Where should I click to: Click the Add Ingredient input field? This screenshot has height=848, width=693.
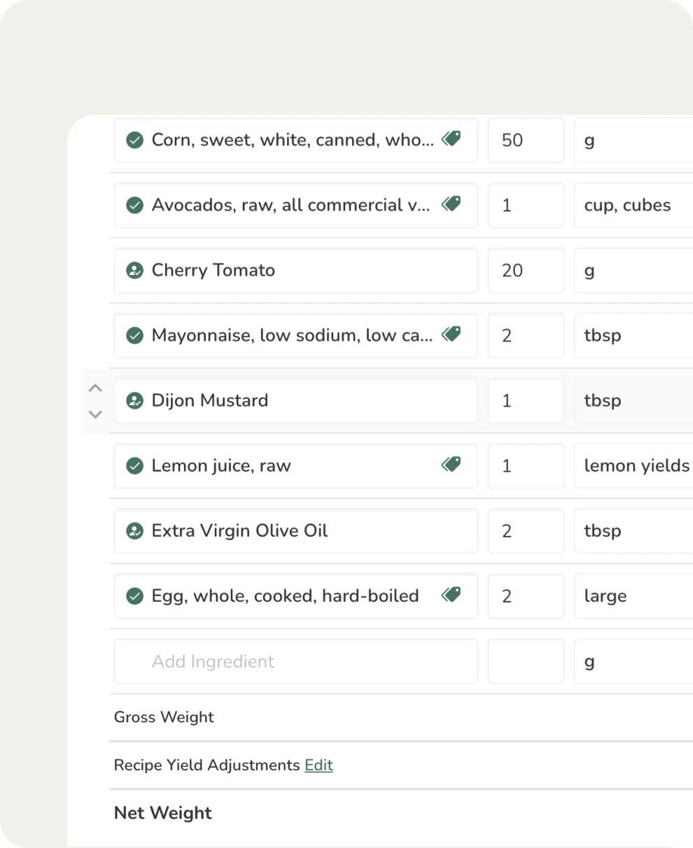295,661
